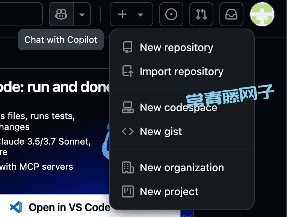
Task: Open the Issues icon
Action: click(x=171, y=14)
